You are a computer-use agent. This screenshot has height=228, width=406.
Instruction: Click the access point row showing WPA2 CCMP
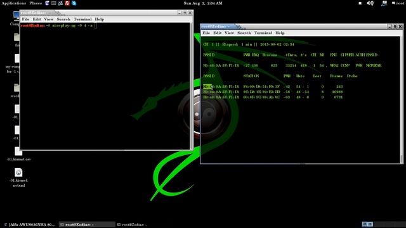[x=292, y=65]
